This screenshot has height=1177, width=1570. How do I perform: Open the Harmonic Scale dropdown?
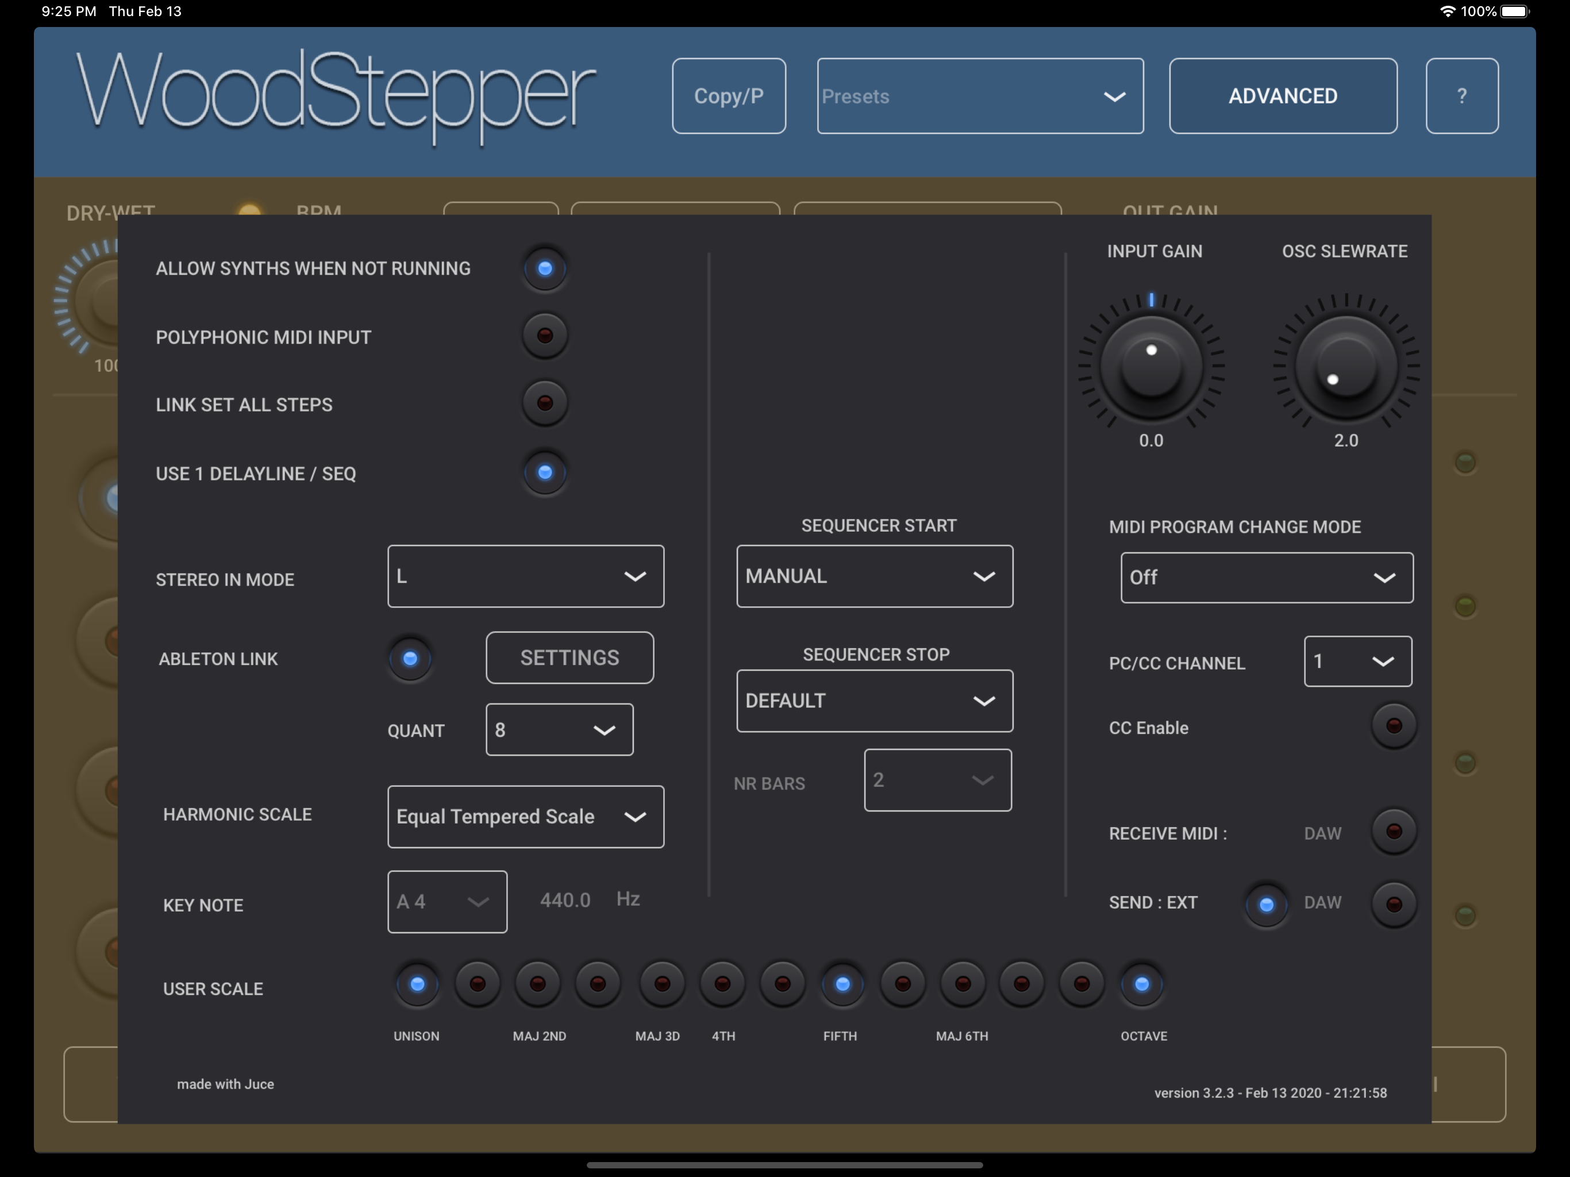[x=525, y=817]
